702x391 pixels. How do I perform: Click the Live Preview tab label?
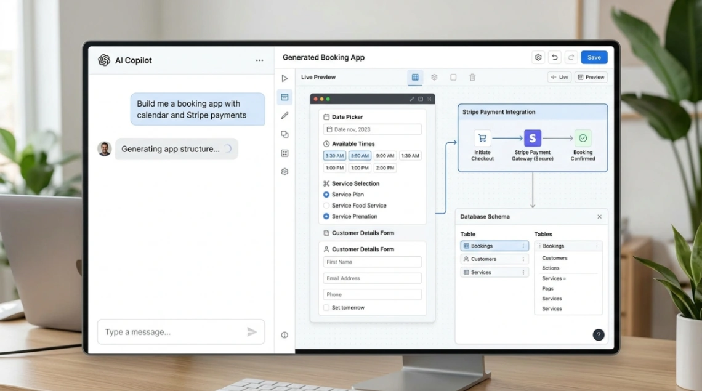(318, 77)
